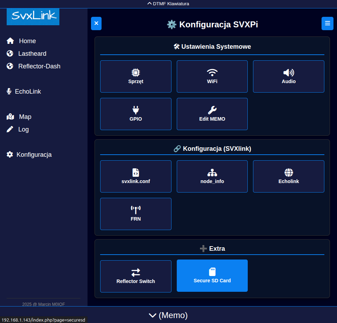Open Reflector Switch tile
This screenshot has height=323, width=337.
pyautogui.click(x=136, y=276)
